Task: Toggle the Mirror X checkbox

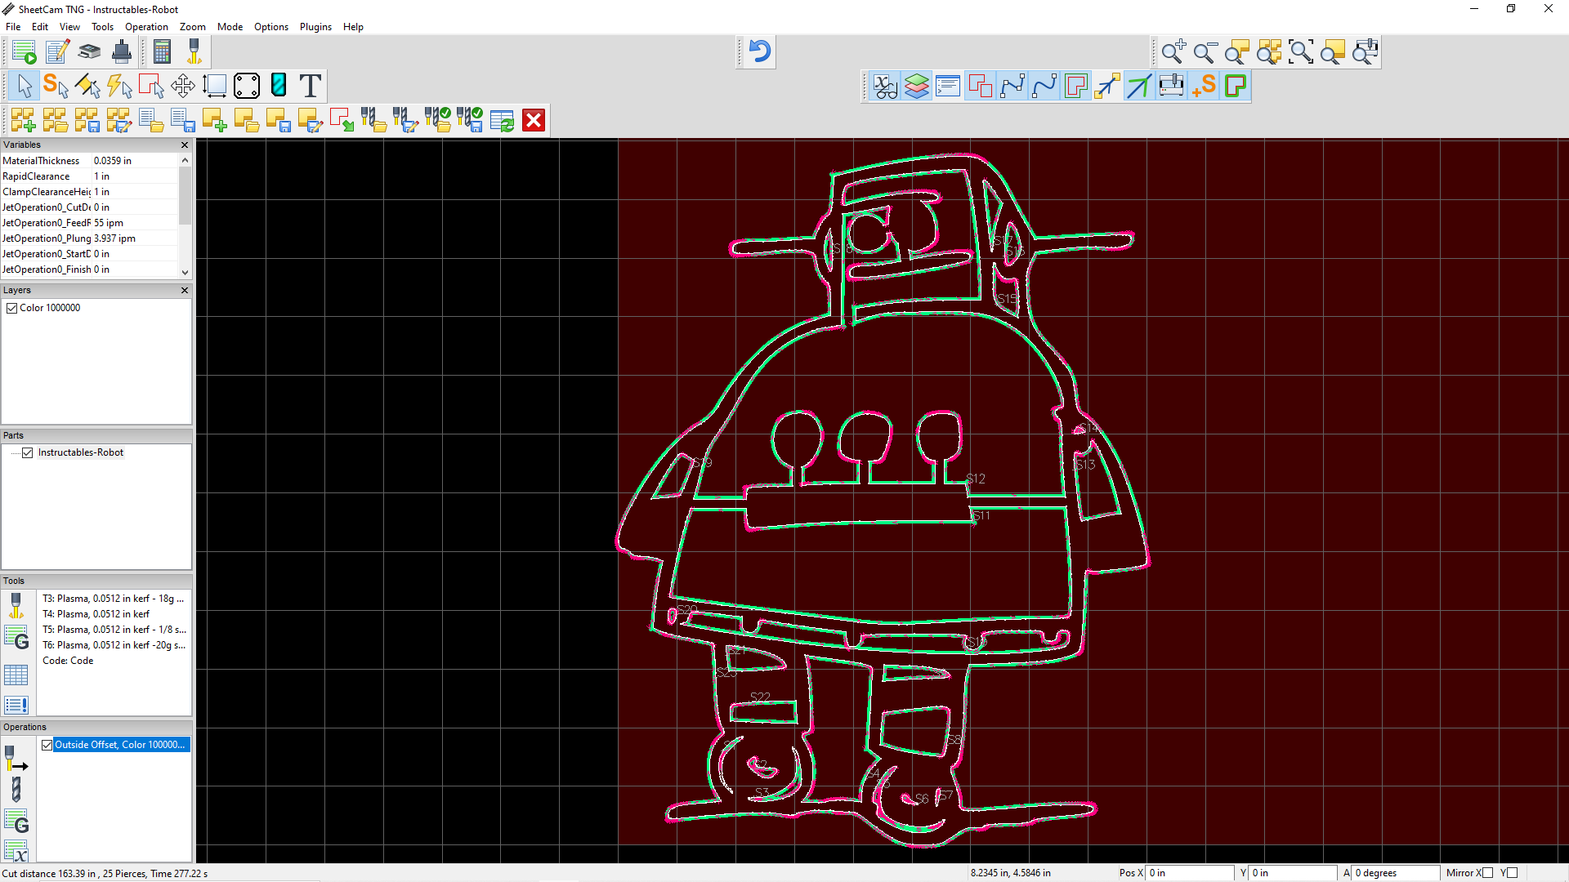Action: (1487, 873)
